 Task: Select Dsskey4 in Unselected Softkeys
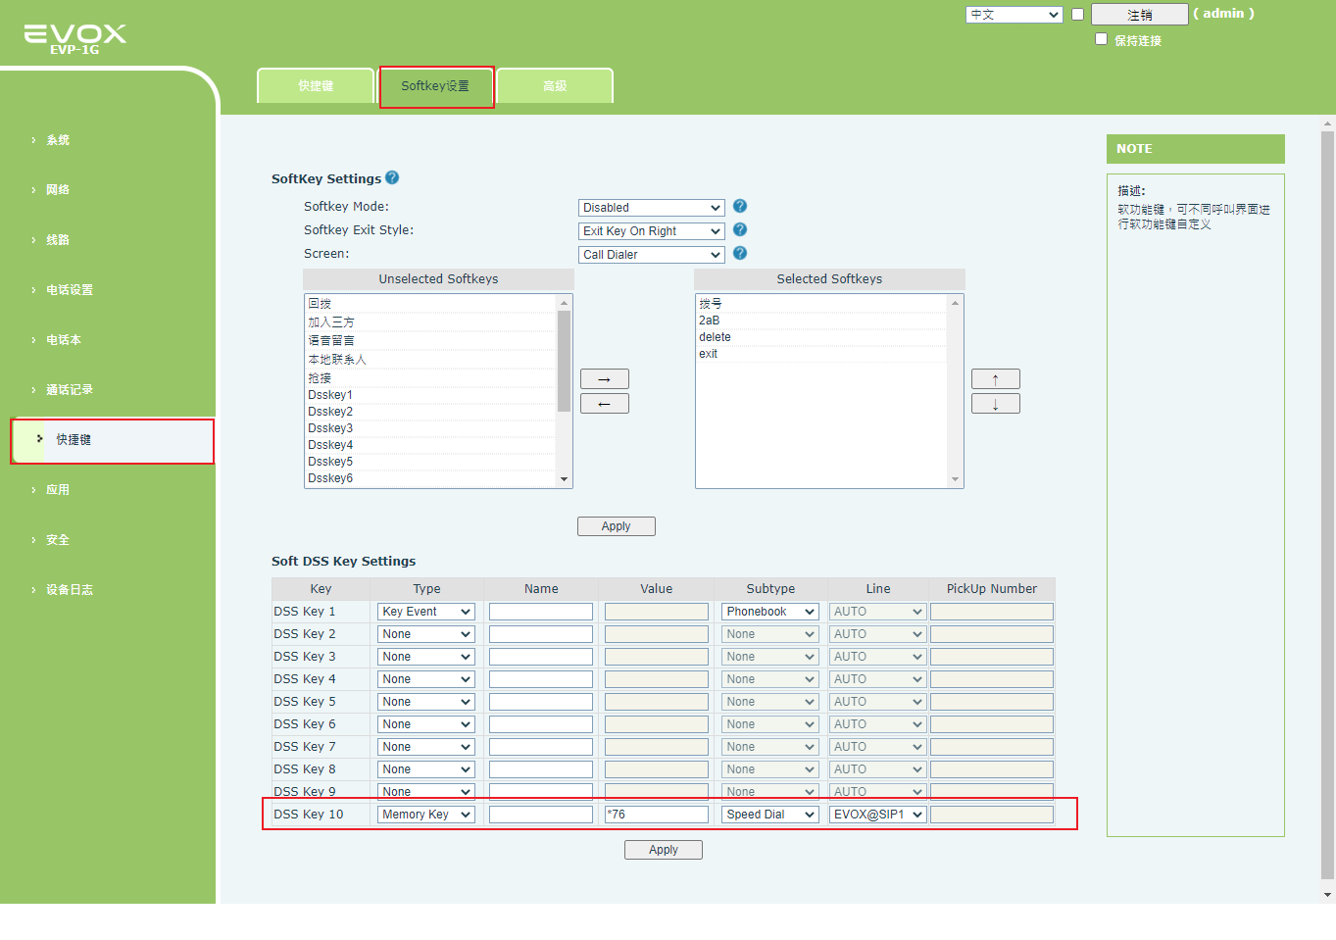(430, 445)
